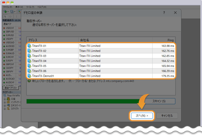Click the 164.32 ms ping value
Image resolution: width=202 pixels, height=136 pixels.
click(x=168, y=61)
